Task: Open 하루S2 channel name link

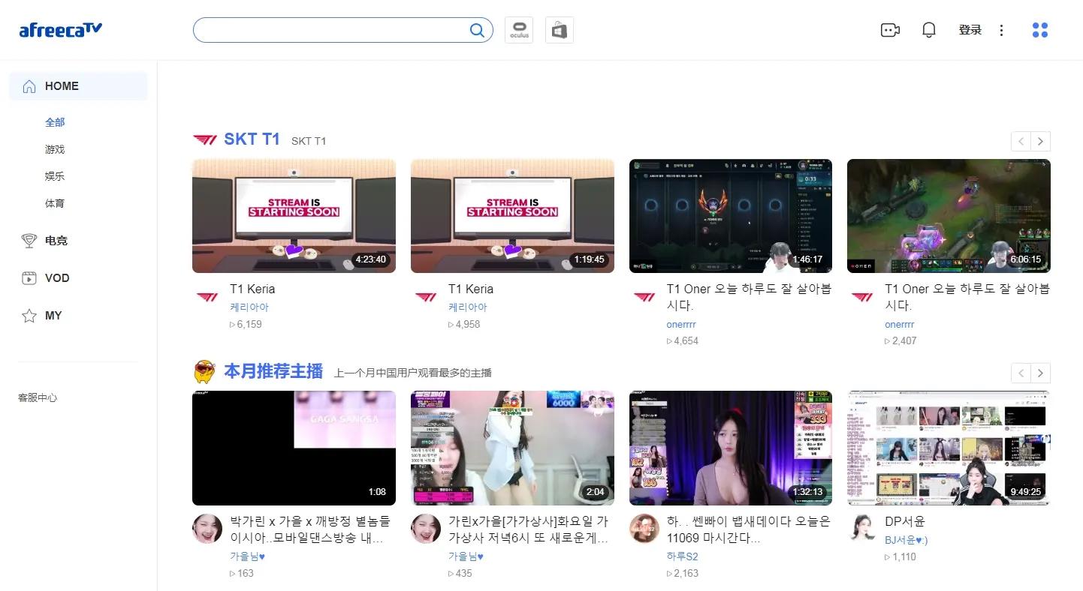Action: 682,556
